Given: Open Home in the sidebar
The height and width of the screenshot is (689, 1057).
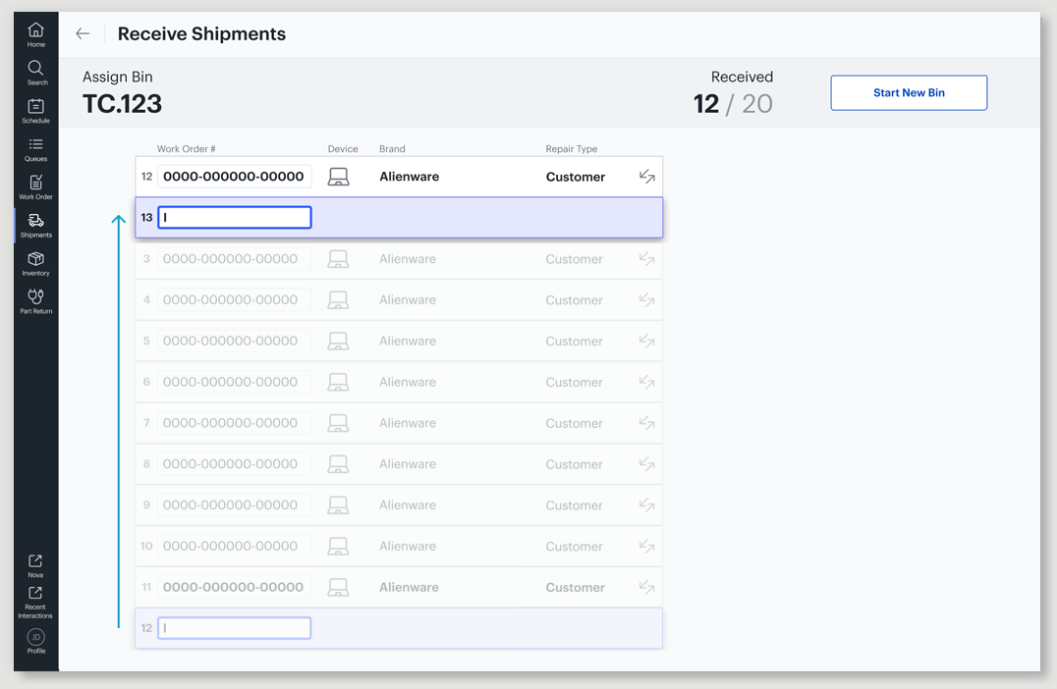Looking at the screenshot, I should [35, 34].
